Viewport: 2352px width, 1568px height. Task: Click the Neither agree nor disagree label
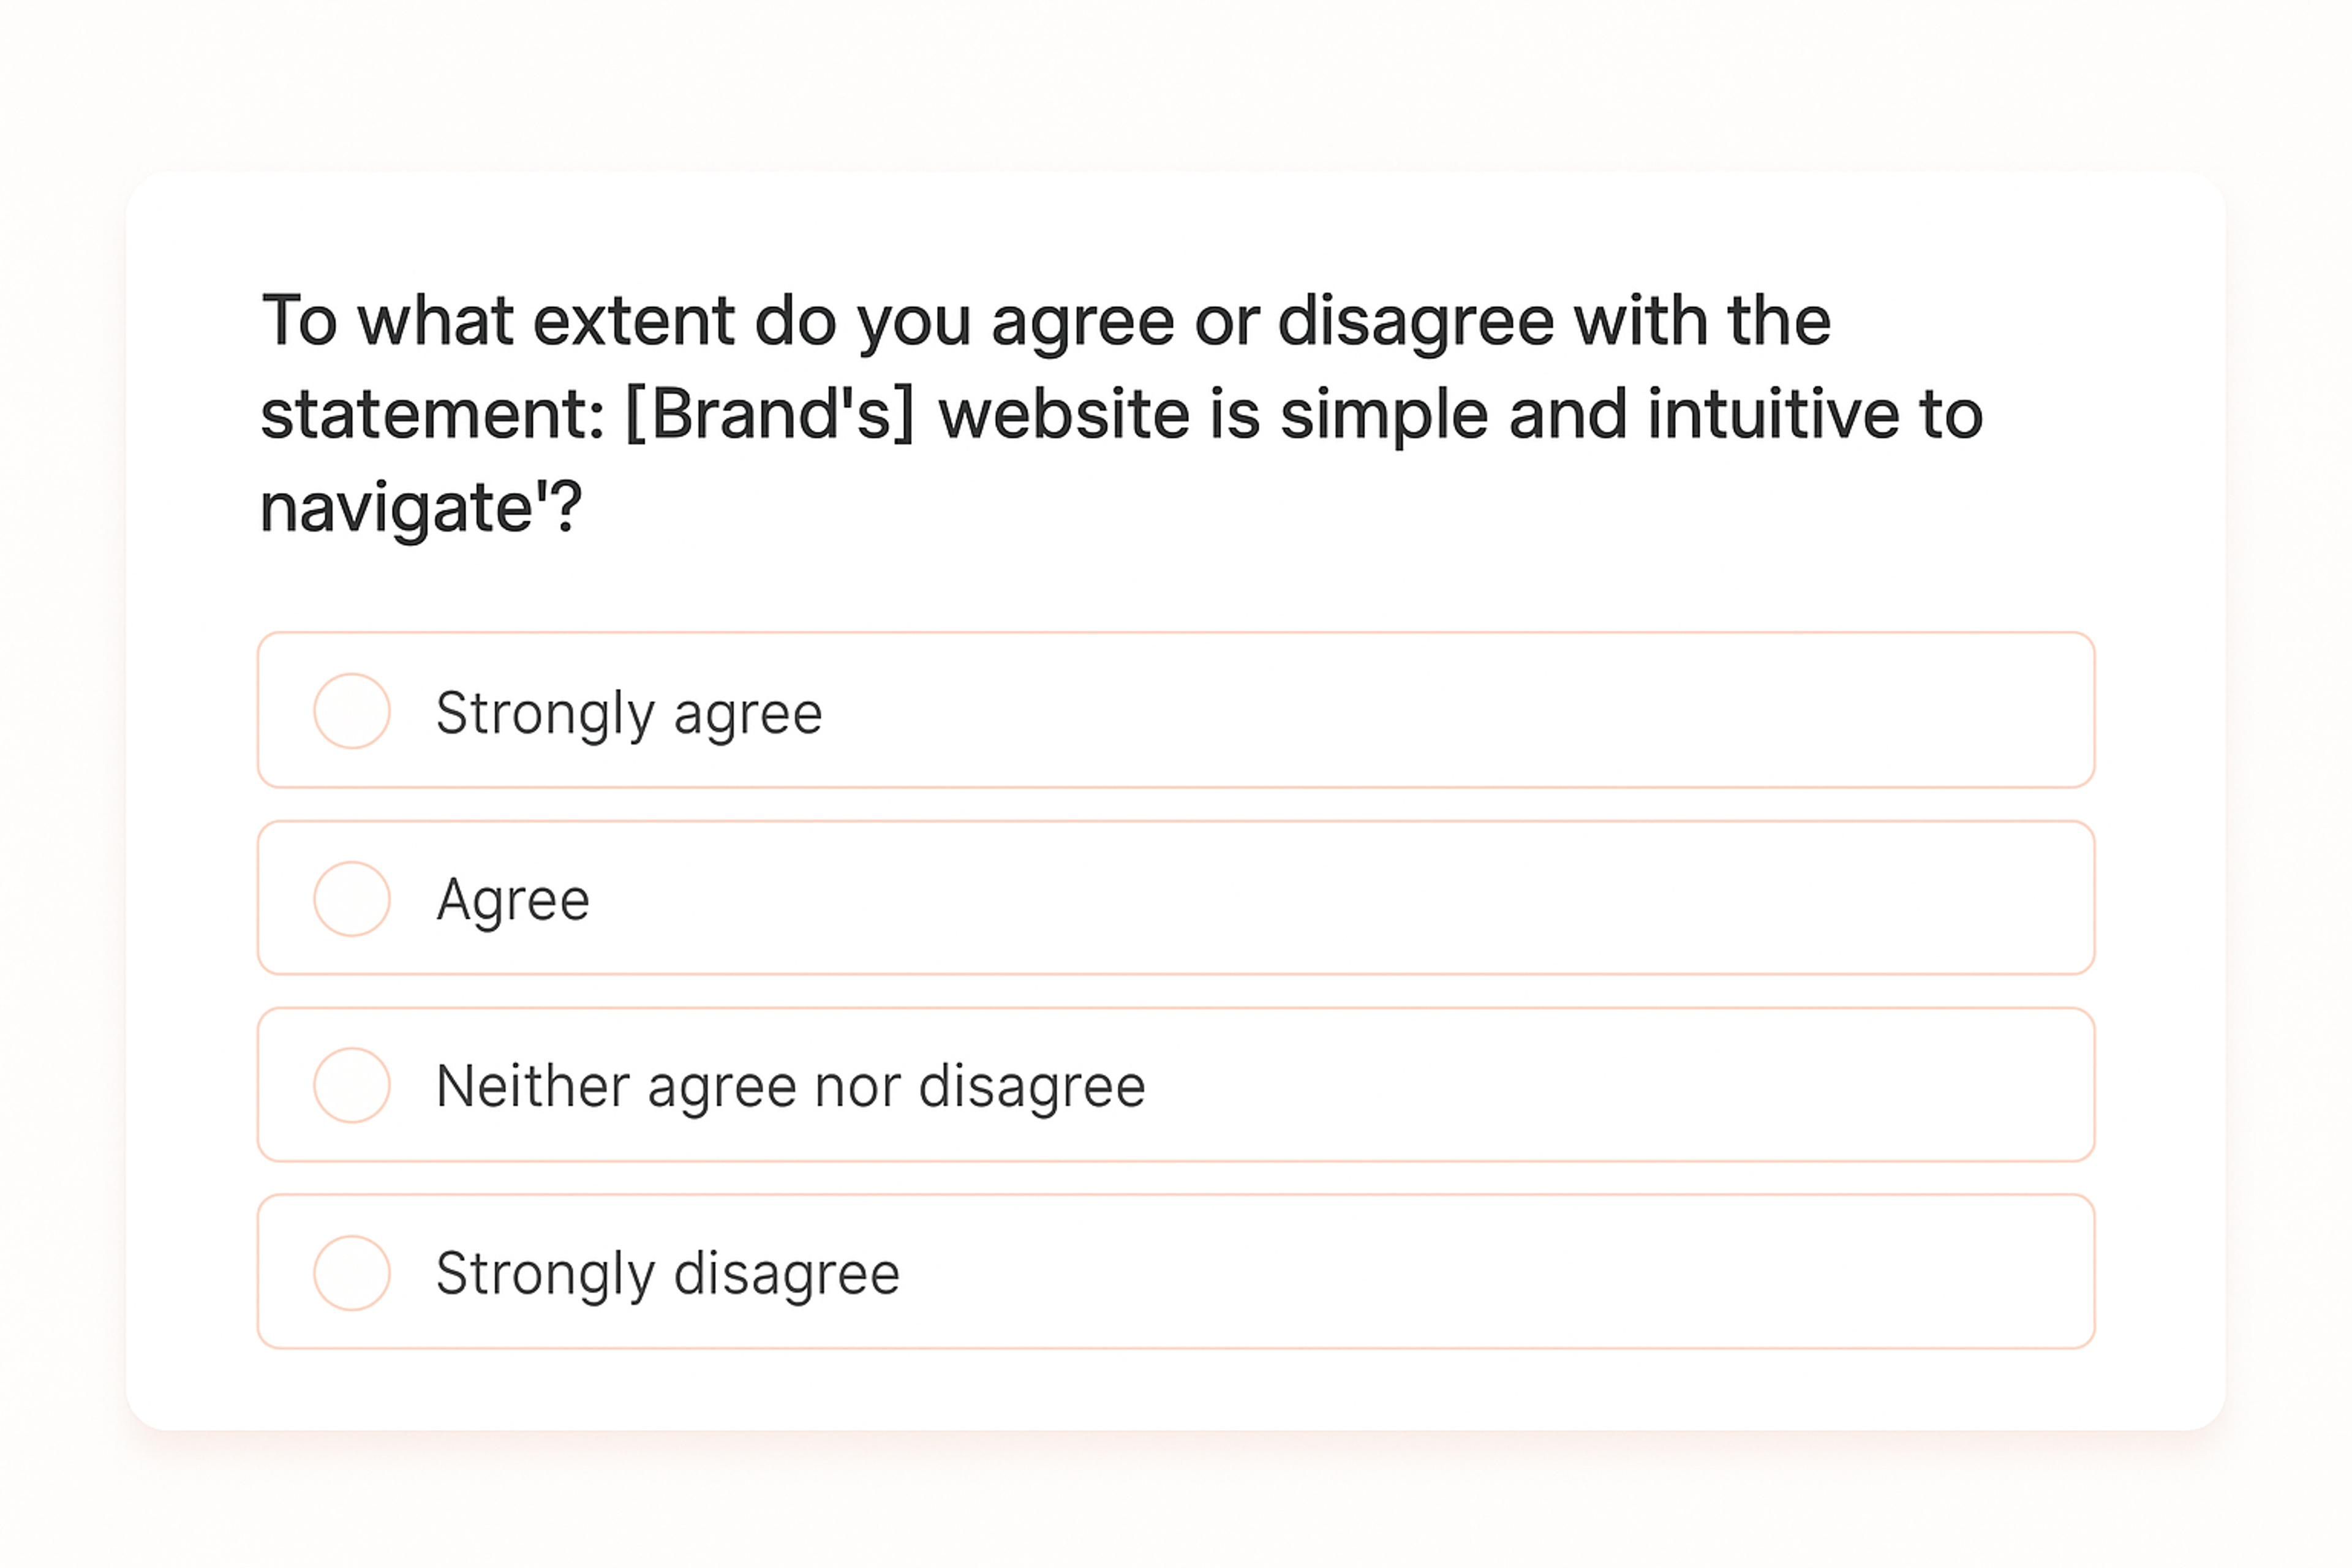[791, 1084]
